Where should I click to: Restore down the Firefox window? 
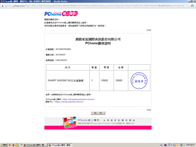pyautogui.click(x=192, y=1)
